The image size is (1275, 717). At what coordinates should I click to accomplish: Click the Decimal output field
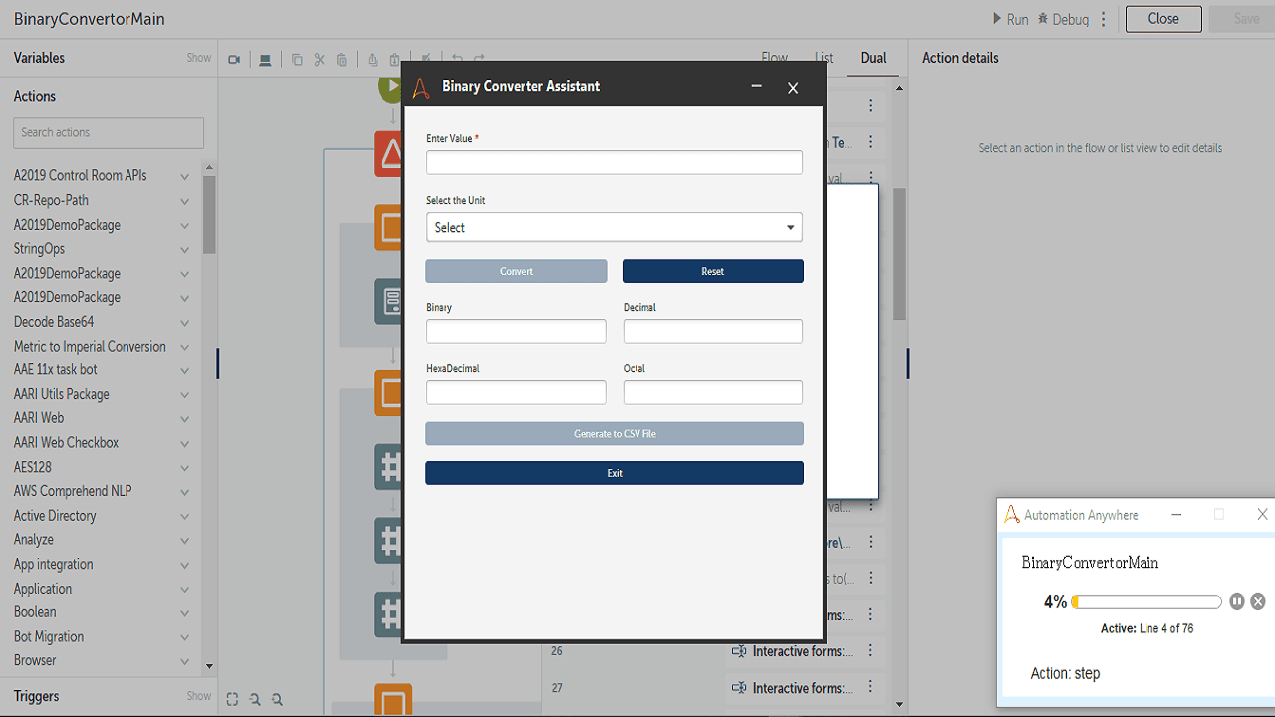tap(713, 331)
